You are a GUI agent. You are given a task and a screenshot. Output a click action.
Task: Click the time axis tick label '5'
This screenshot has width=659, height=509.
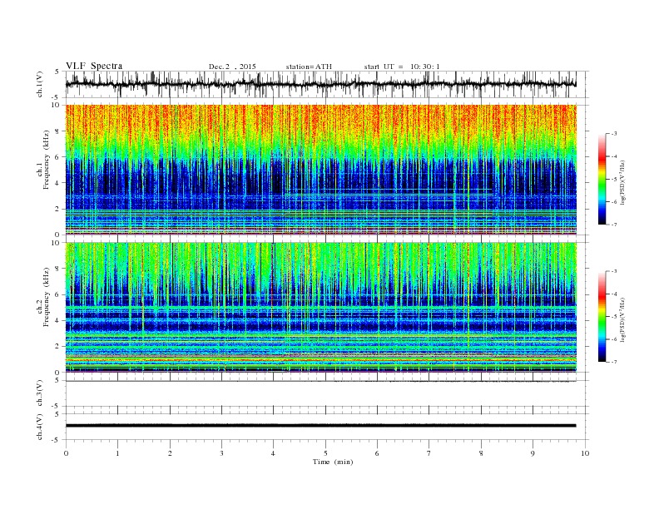point(325,453)
